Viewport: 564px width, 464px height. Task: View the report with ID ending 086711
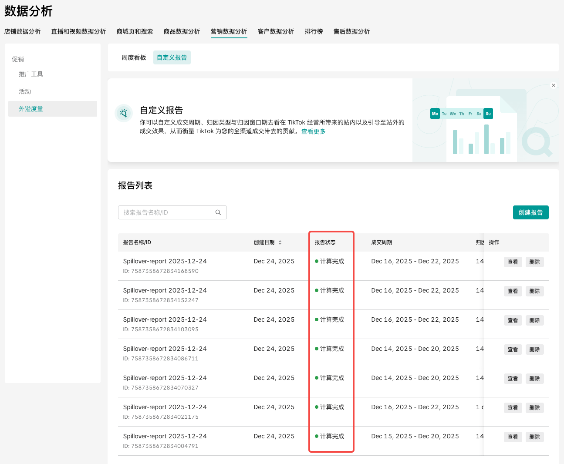point(513,350)
